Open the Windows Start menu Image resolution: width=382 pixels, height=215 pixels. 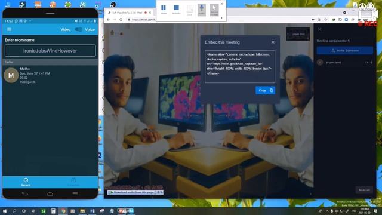point(4,211)
